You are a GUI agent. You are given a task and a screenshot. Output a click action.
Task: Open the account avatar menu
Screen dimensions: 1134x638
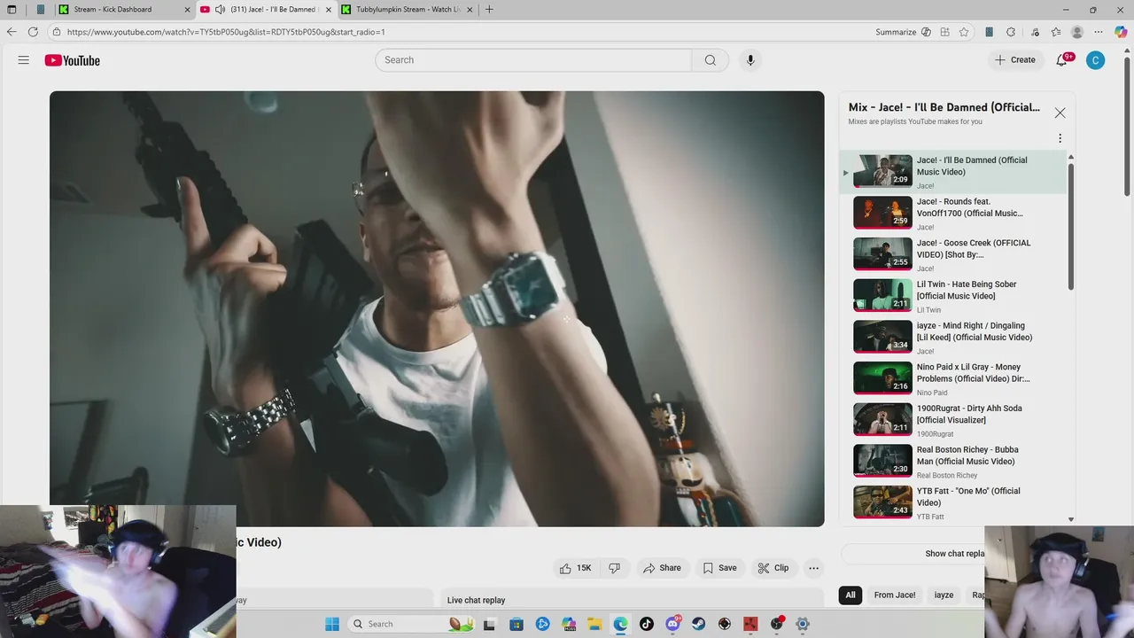click(x=1096, y=60)
